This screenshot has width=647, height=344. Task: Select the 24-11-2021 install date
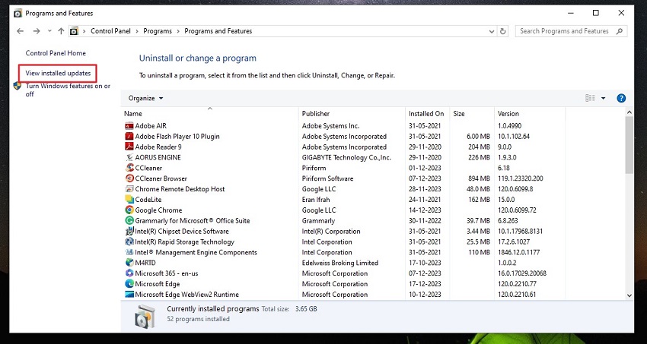point(425,200)
